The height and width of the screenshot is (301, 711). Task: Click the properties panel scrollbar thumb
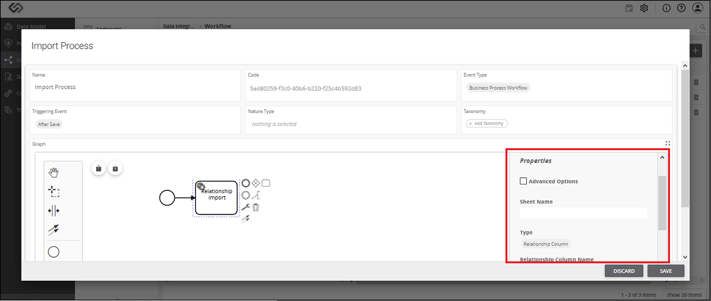click(662, 203)
